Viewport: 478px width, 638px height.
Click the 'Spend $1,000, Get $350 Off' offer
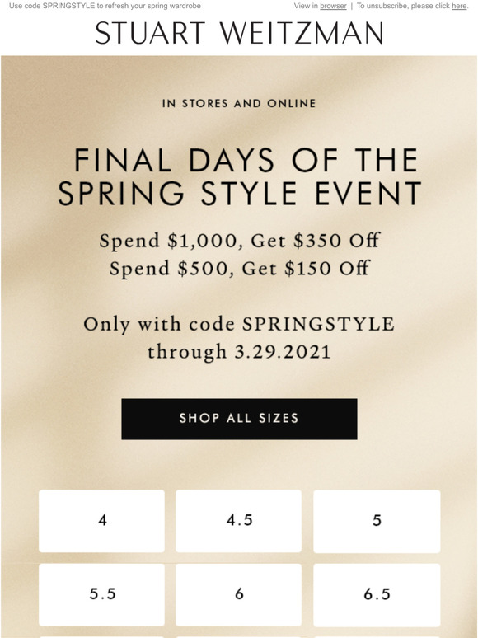[x=239, y=241]
